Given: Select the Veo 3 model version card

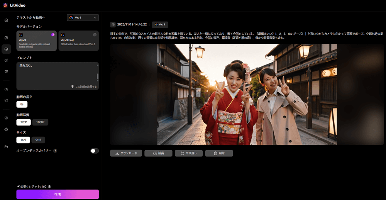Looking at the screenshot, I should coord(36,41).
